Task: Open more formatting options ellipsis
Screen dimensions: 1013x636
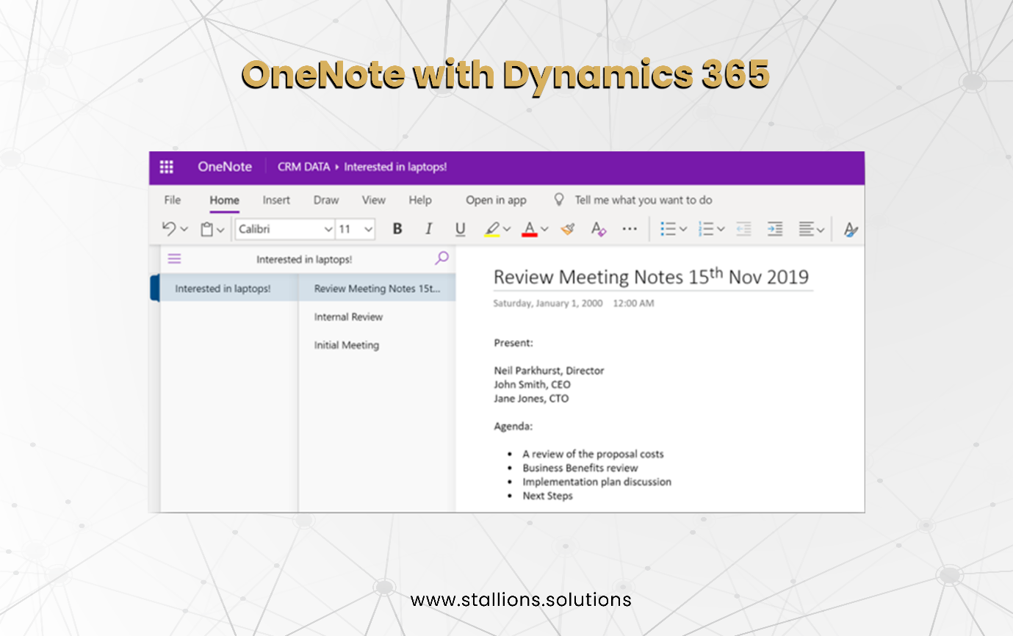Action: [x=630, y=229]
